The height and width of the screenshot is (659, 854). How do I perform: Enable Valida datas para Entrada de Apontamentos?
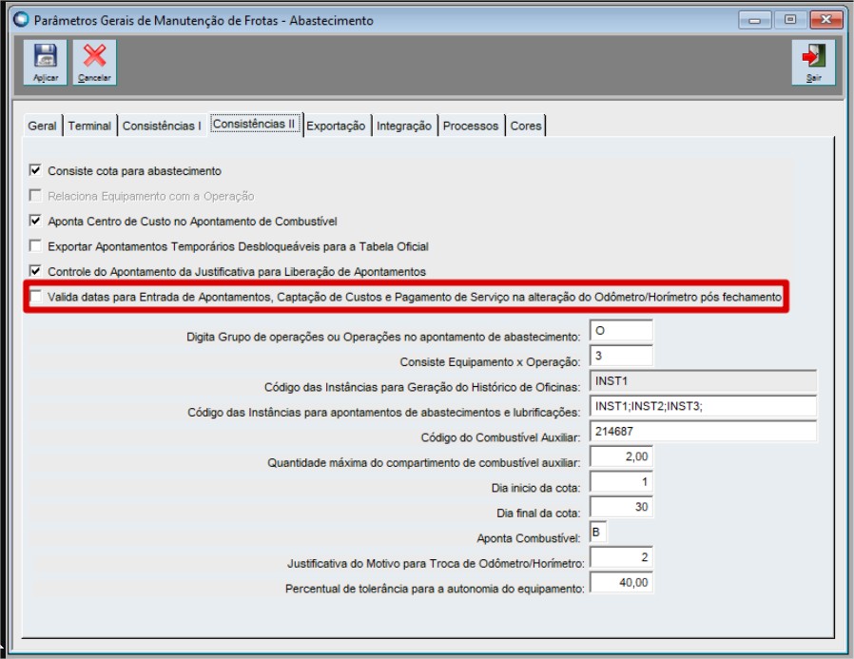[35, 297]
